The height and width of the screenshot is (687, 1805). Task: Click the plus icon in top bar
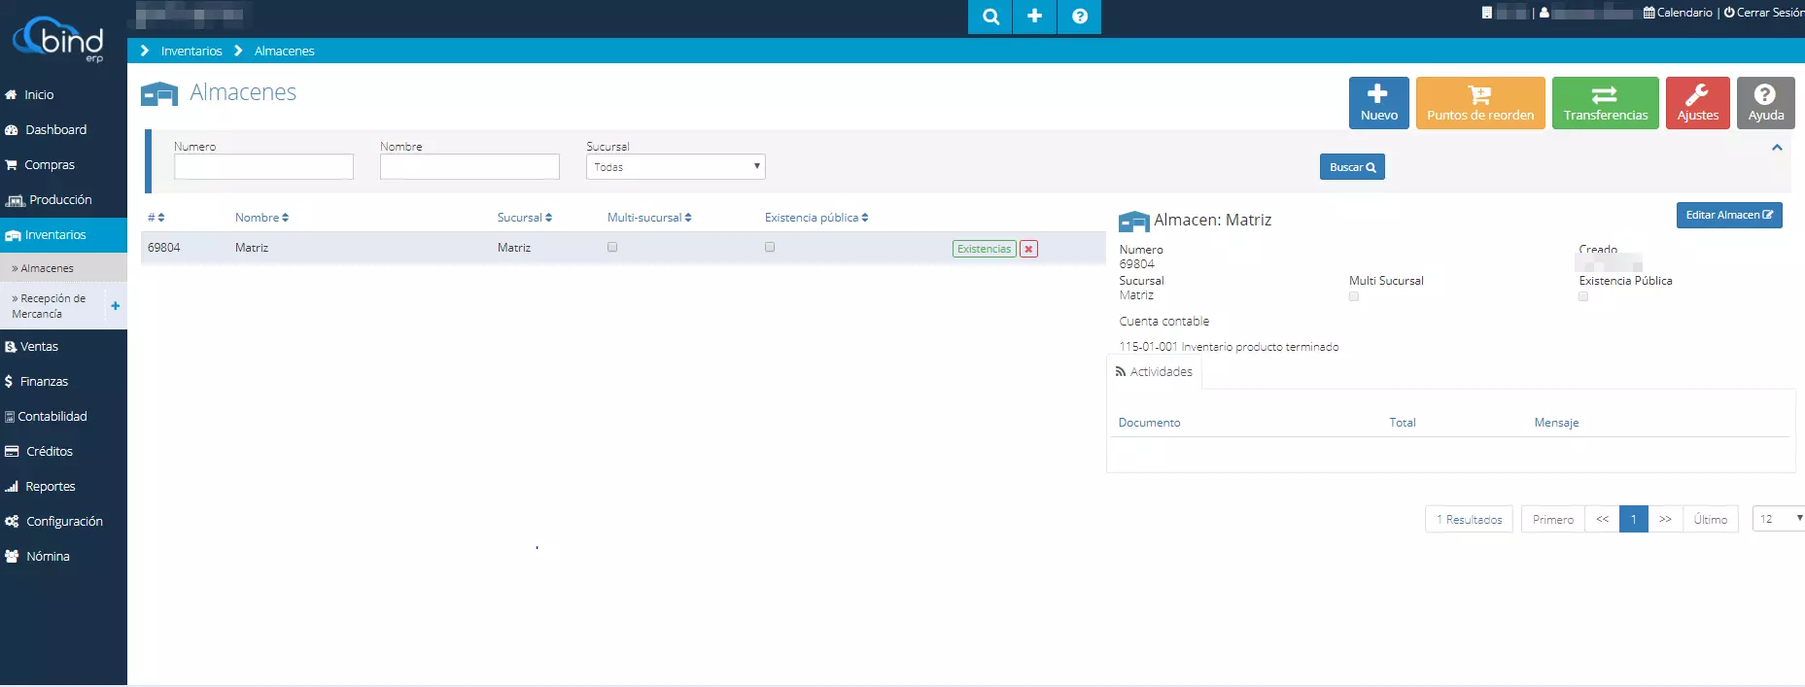point(1034,17)
